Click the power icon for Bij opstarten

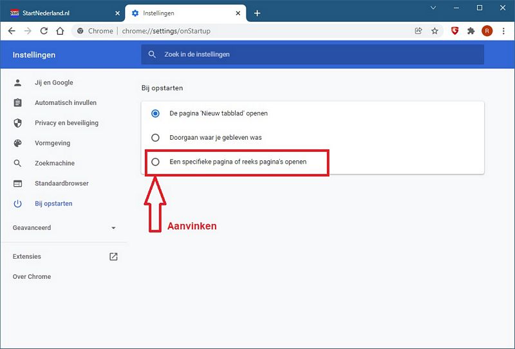[18, 203]
